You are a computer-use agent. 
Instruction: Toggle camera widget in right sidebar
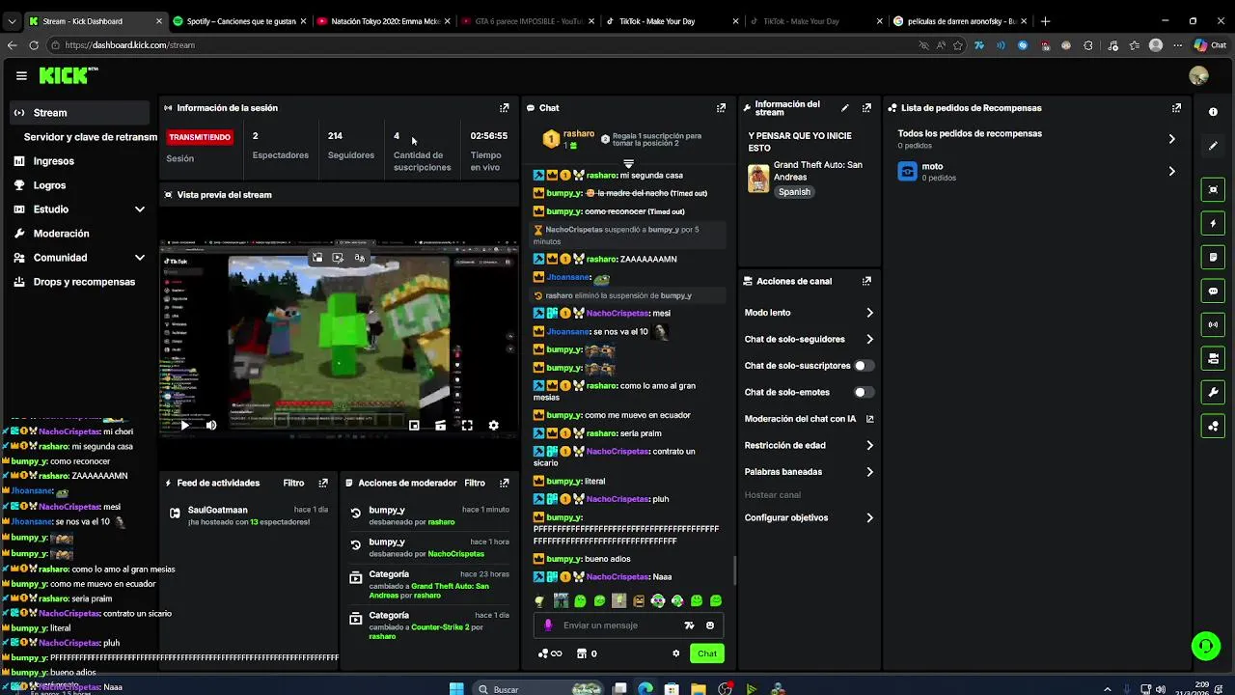1213,358
